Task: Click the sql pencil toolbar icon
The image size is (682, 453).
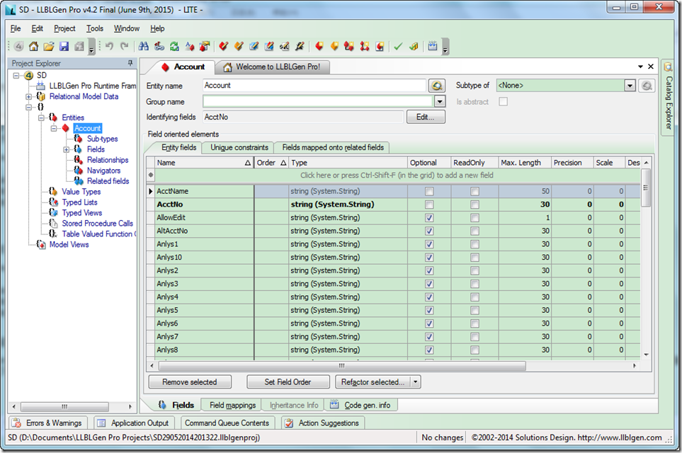Action: (x=284, y=46)
